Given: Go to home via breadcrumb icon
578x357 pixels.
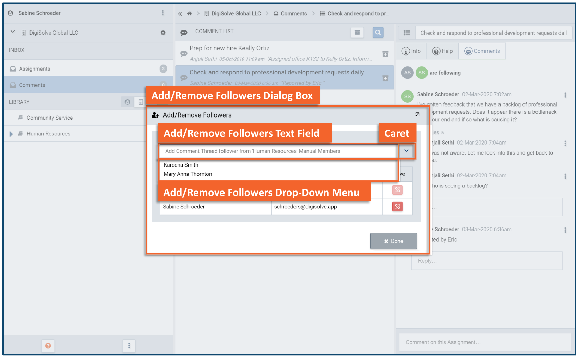Looking at the screenshot, I should click(190, 14).
